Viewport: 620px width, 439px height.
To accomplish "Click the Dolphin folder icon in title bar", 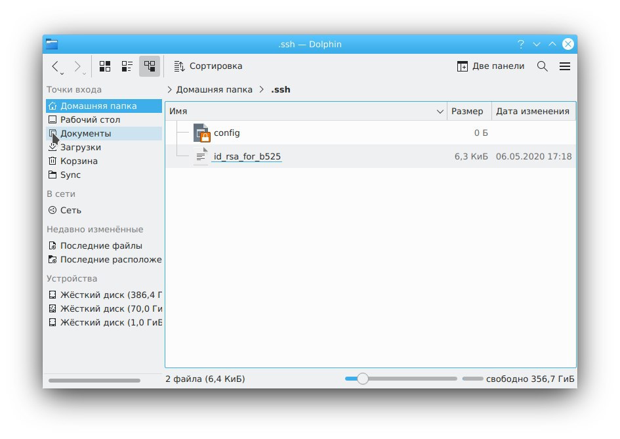I will 52,44.
